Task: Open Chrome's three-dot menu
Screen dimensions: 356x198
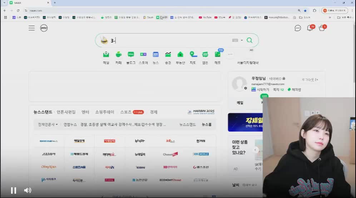Action: 352,10
